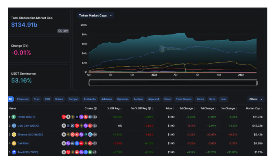
Task: Show USD Coin's +52 additional chains
Action: (x=95, y=126)
